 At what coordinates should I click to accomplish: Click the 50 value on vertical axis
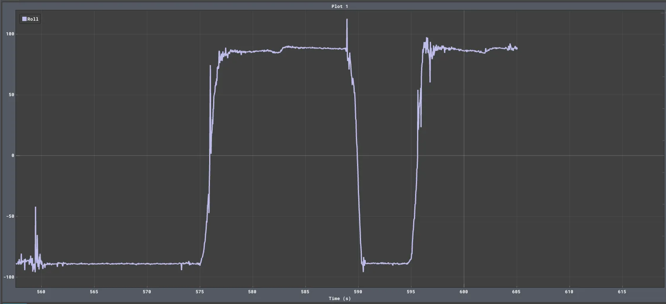click(12, 95)
